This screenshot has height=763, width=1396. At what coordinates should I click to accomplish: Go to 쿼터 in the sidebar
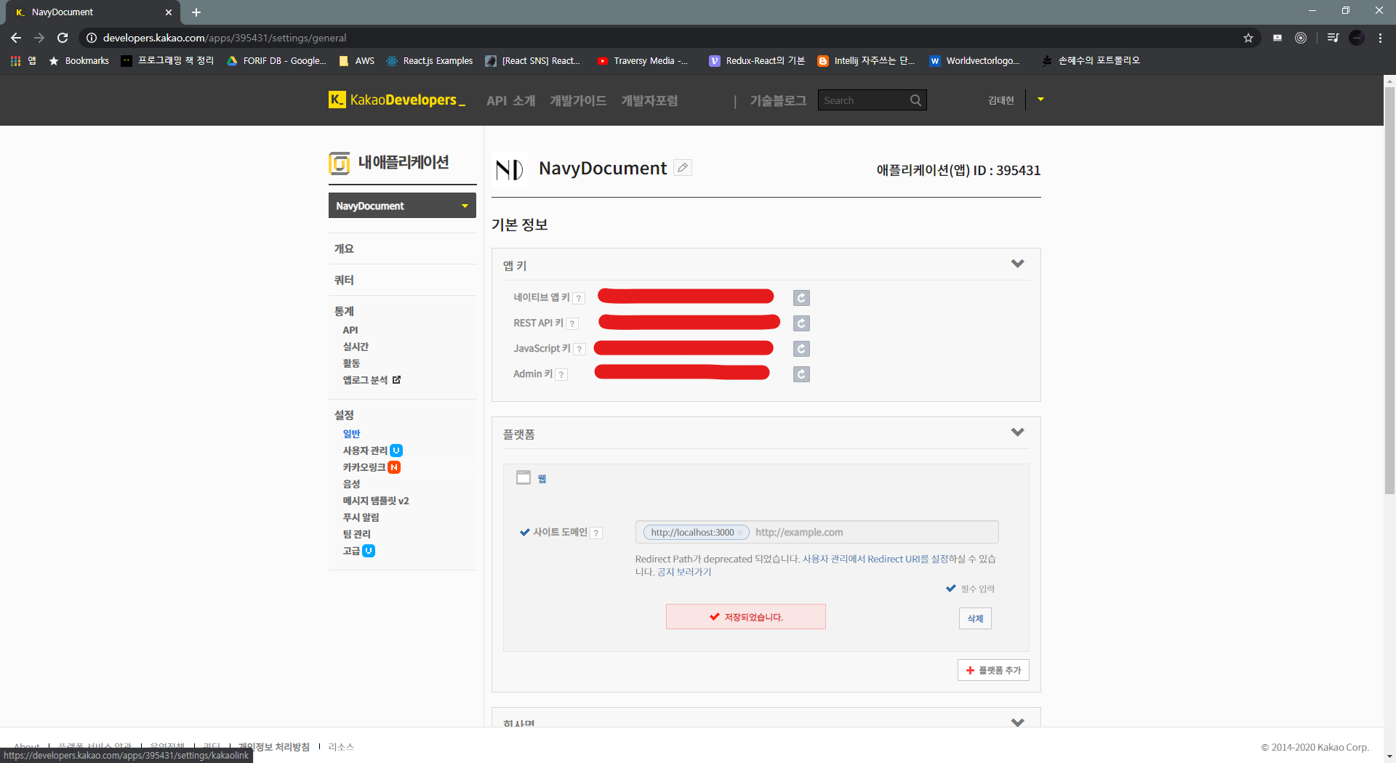coord(344,280)
